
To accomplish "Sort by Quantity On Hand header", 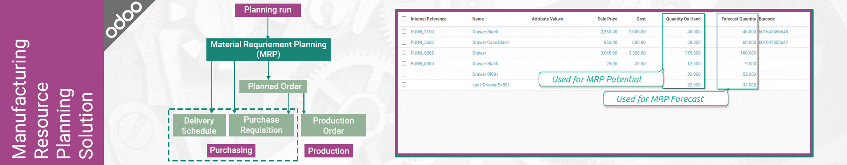I will [683, 19].
